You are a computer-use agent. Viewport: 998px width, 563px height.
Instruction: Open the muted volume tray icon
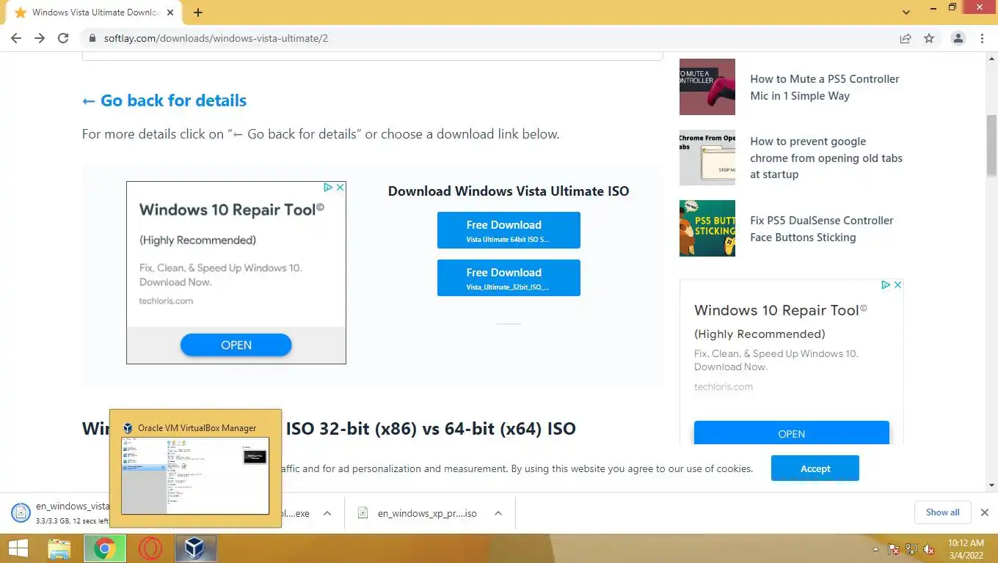[x=929, y=549]
